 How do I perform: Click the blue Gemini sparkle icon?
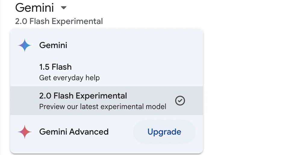coord(25,46)
